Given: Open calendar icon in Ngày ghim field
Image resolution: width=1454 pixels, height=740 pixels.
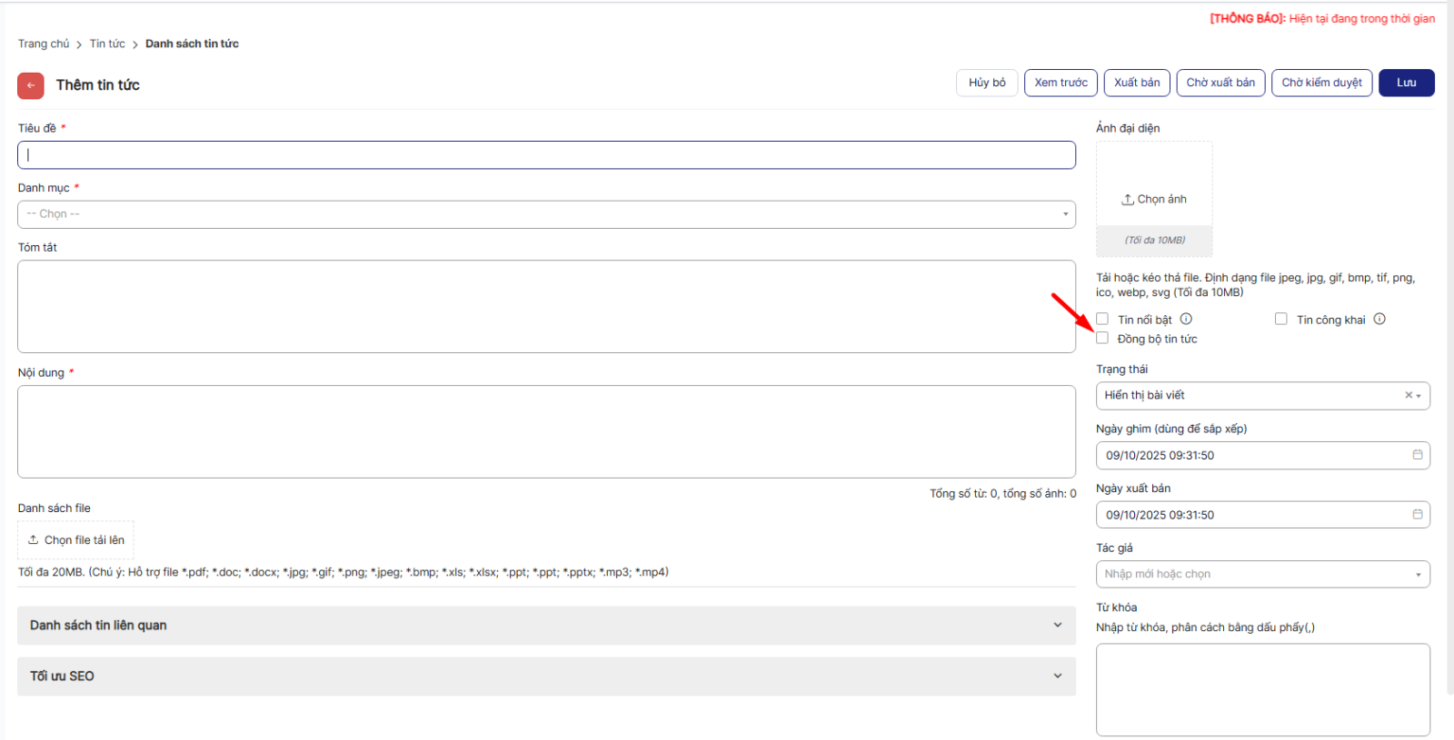Looking at the screenshot, I should [1417, 455].
